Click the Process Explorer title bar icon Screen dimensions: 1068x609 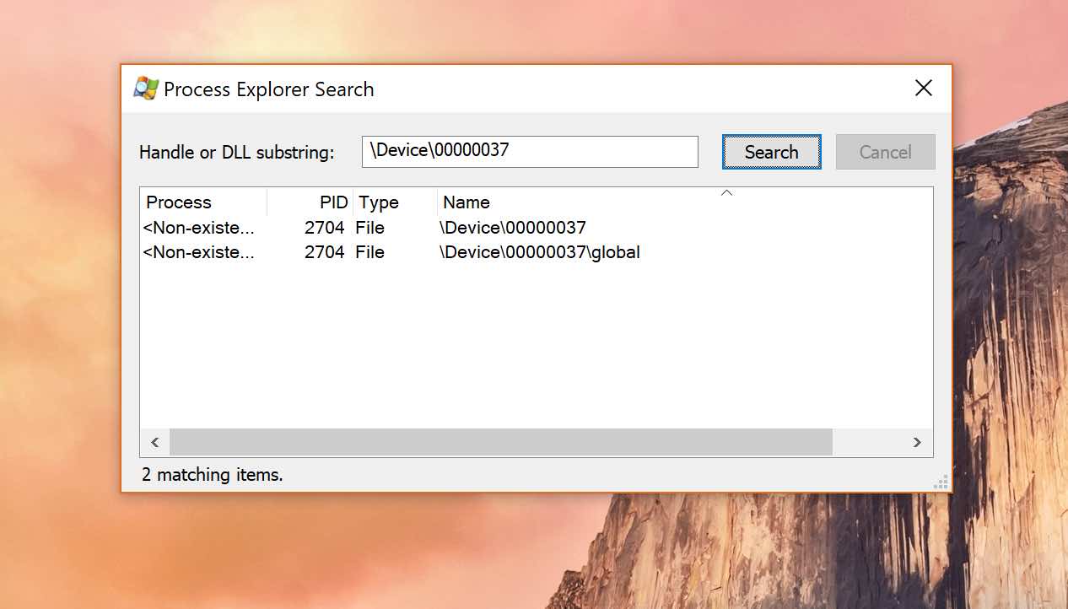pos(146,89)
